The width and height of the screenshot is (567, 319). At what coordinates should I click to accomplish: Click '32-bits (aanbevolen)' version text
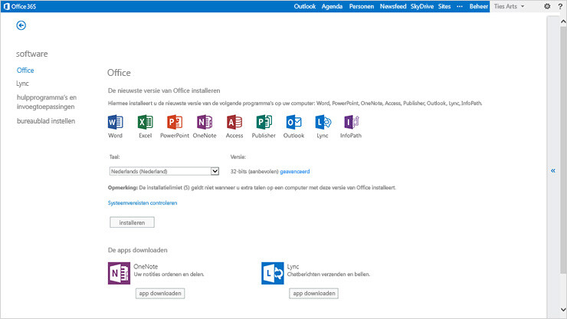coord(254,172)
